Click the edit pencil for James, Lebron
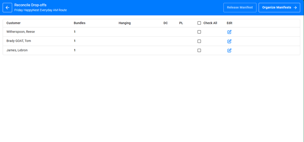The width and height of the screenshot is (304, 142). (x=229, y=50)
